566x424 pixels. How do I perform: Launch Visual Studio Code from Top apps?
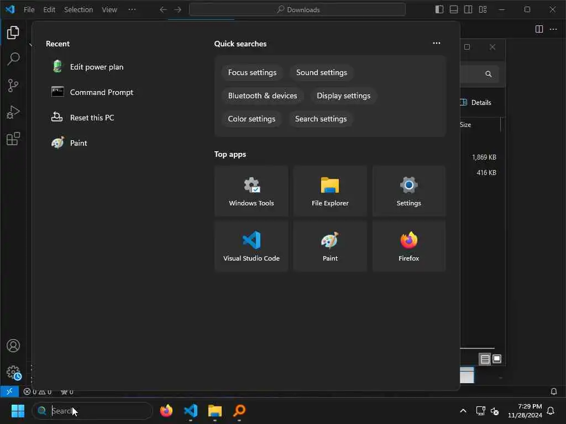tap(251, 246)
